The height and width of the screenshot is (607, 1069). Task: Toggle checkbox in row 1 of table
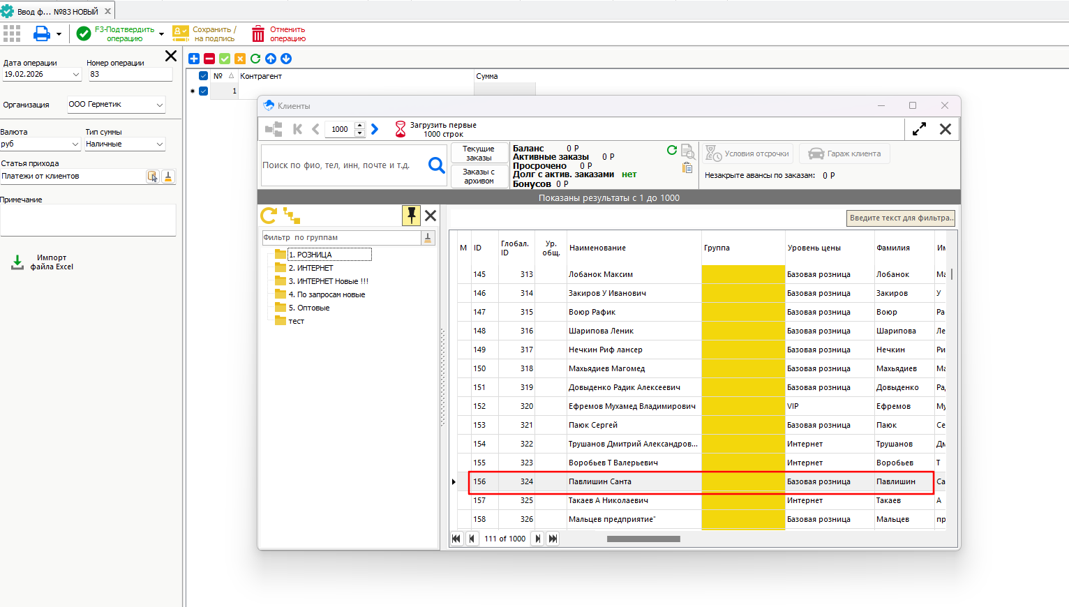[x=204, y=91]
